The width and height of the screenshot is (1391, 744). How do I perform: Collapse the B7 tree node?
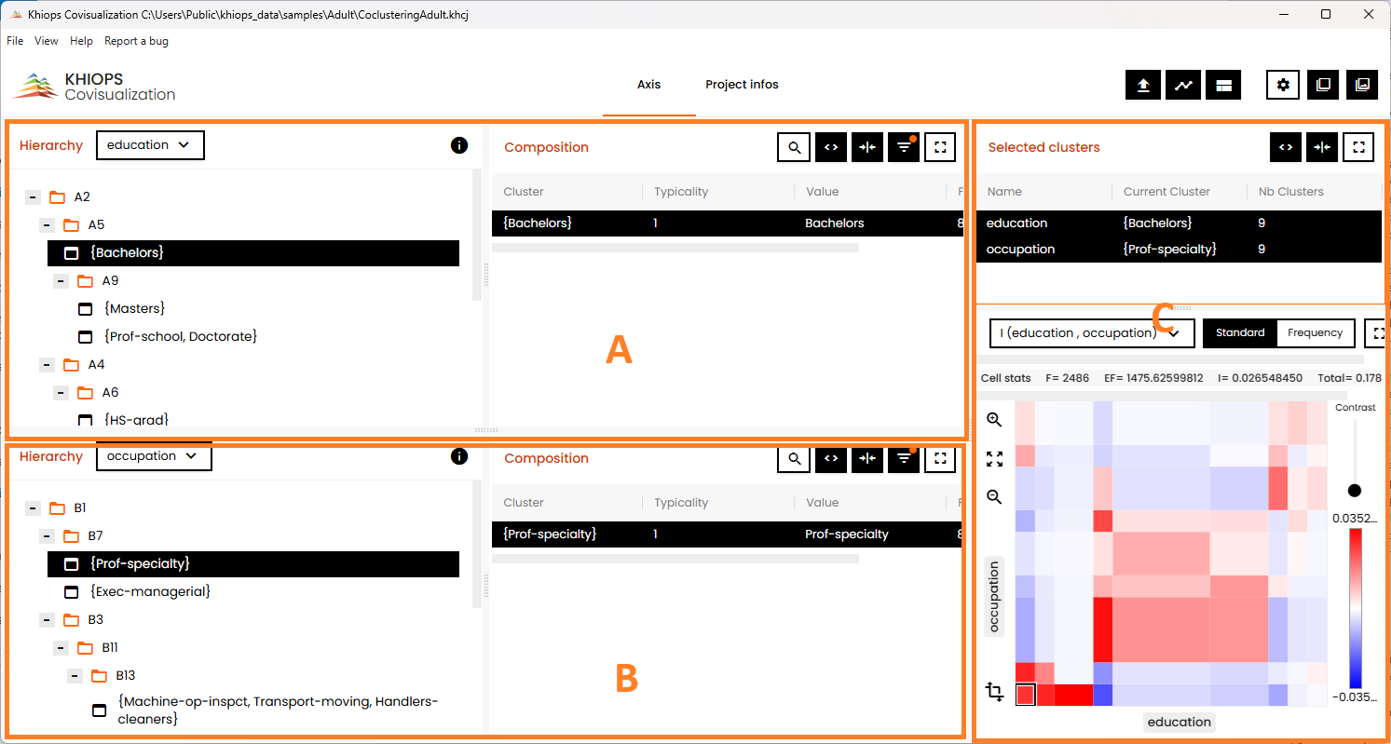click(47, 536)
